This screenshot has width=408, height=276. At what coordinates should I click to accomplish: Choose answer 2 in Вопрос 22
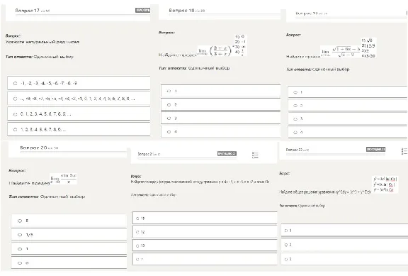344,245
